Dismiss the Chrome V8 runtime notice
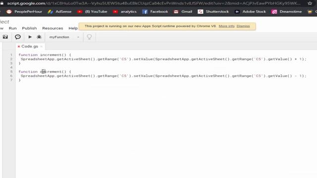Screen dimensions: 317x178 (243, 26)
